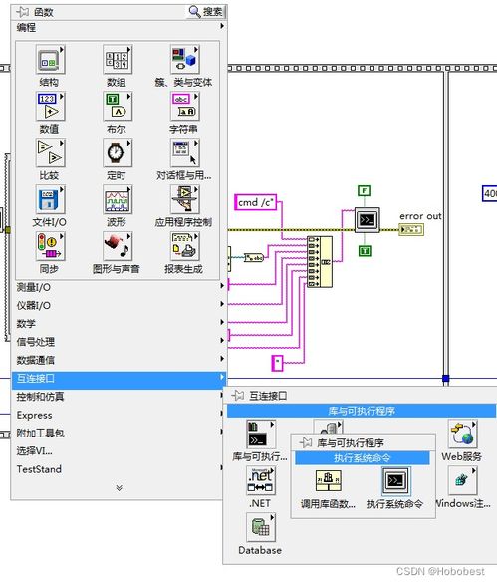Open the 文件I/O floppy disk icon
497x583 pixels.
click(x=50, y=199)
